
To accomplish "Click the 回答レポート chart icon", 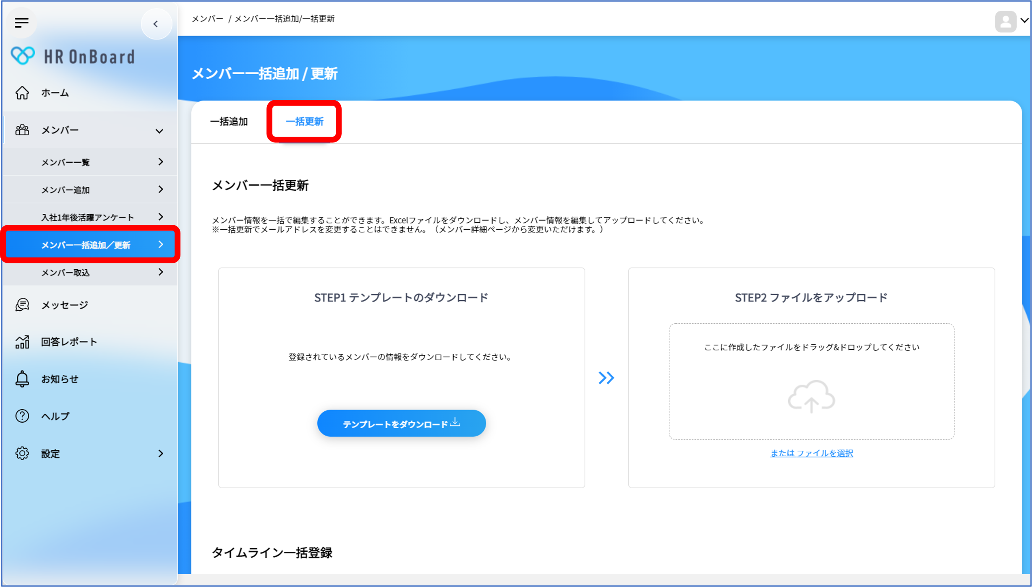I will pos(22,342).
